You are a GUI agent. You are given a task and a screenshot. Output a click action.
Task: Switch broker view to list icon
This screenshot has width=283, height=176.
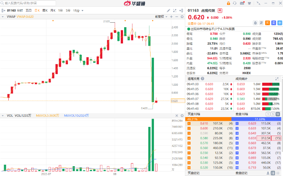coord(273,173)
